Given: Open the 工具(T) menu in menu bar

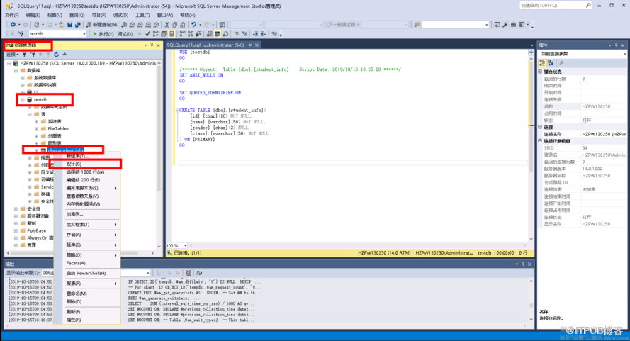Looking at the screenshot, I should pyautogui.click(x=142, y=15).
